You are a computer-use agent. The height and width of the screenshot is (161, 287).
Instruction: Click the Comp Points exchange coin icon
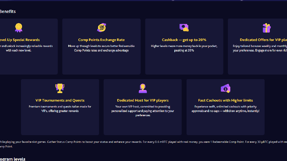click(101, 27)
